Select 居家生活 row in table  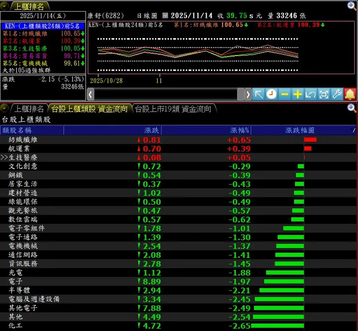pos(178,184)
